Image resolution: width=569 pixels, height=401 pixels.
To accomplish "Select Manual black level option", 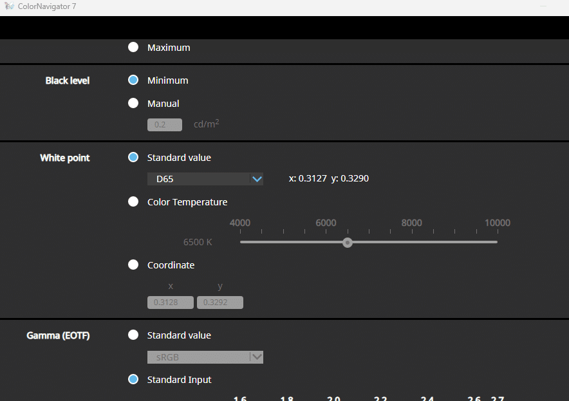I will pyautogui.click(x=133, y=103).
